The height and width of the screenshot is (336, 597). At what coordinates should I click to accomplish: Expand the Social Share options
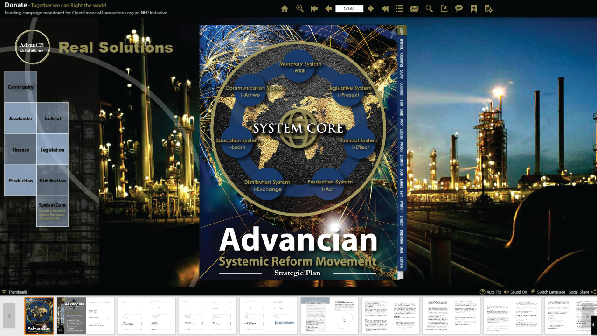click(x=582, y=292)
